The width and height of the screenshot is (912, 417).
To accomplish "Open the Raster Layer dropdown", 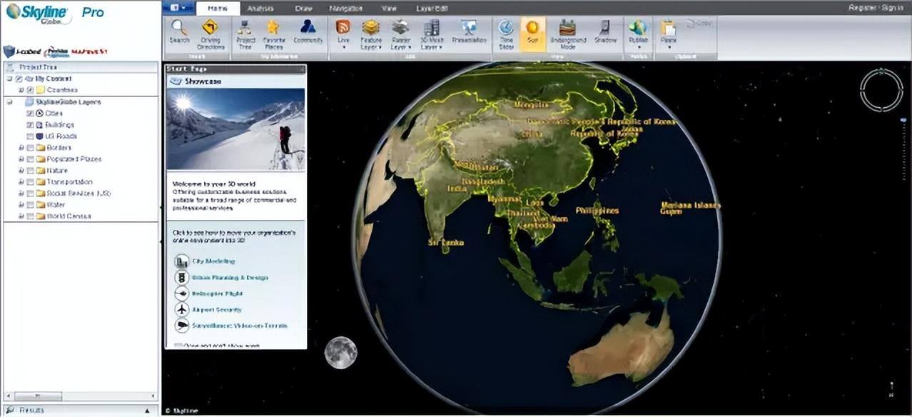I will click(x=401, y=34).
